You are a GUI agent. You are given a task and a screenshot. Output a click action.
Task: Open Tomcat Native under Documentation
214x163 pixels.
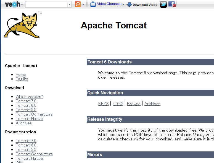tap(29, 158)
